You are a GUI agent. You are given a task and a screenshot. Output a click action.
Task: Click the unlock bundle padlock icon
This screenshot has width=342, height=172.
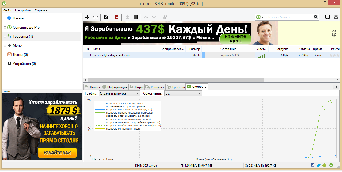(164, 17)
